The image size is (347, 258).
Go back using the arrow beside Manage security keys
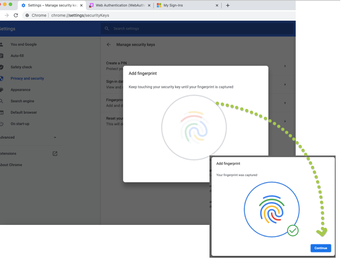pos(109,44)
